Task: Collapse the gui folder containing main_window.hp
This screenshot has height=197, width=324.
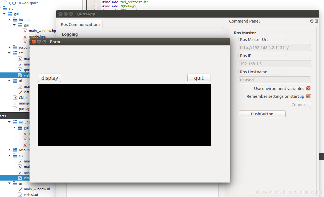Action: coord(14,25)
